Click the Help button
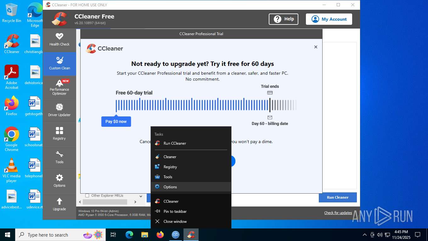 coord(283,19)
